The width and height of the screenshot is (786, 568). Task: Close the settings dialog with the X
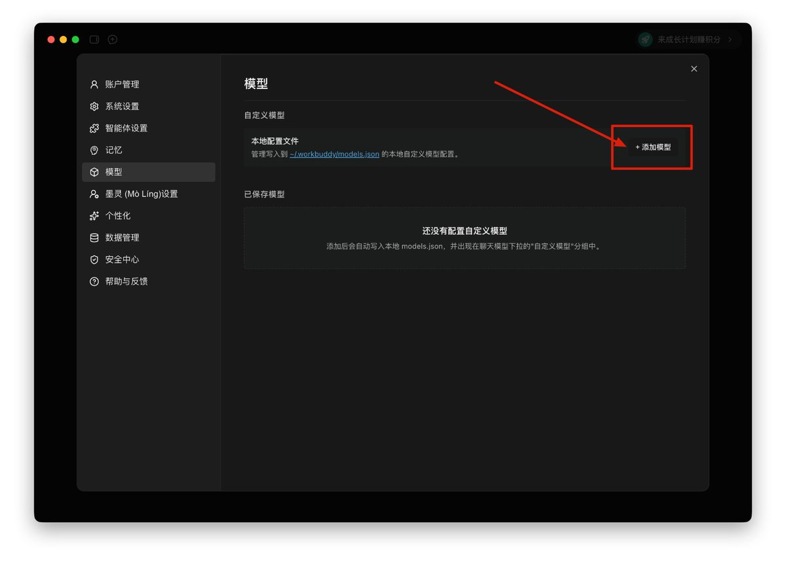pos(694,69)
